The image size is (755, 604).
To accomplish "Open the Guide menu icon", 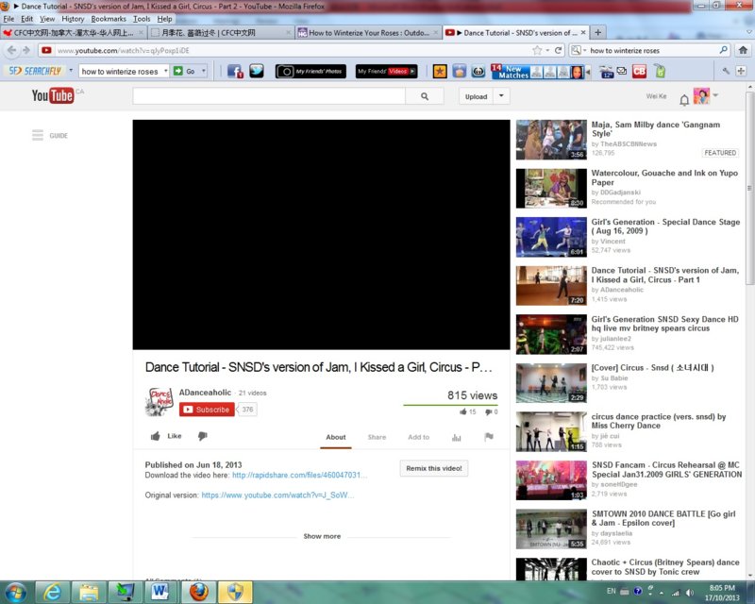I will [38, 135].
